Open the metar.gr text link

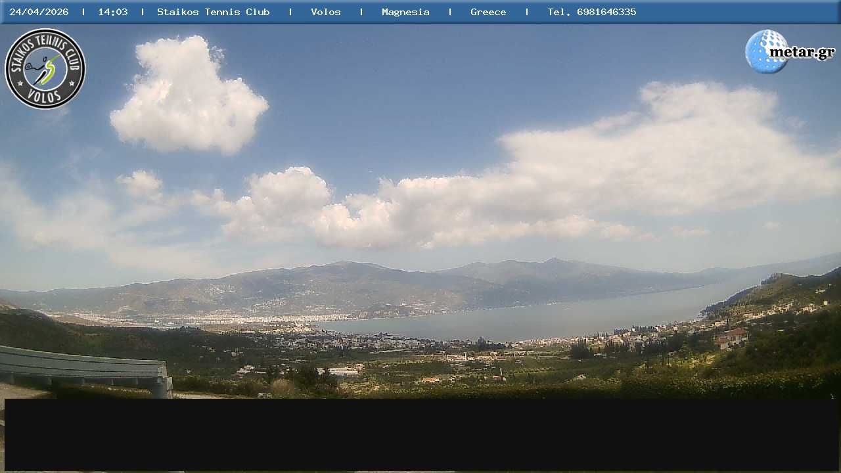(802, 53)
